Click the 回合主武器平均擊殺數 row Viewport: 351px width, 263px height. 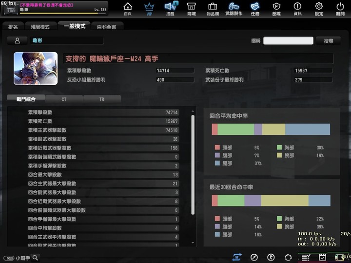pyautogui.click(x=103, y=237)
